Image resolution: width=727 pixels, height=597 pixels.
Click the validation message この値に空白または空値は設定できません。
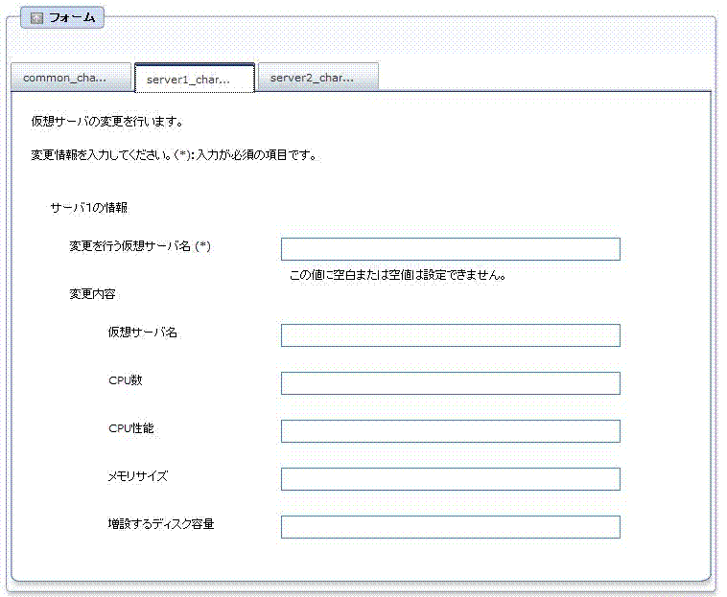coord(398,275)
